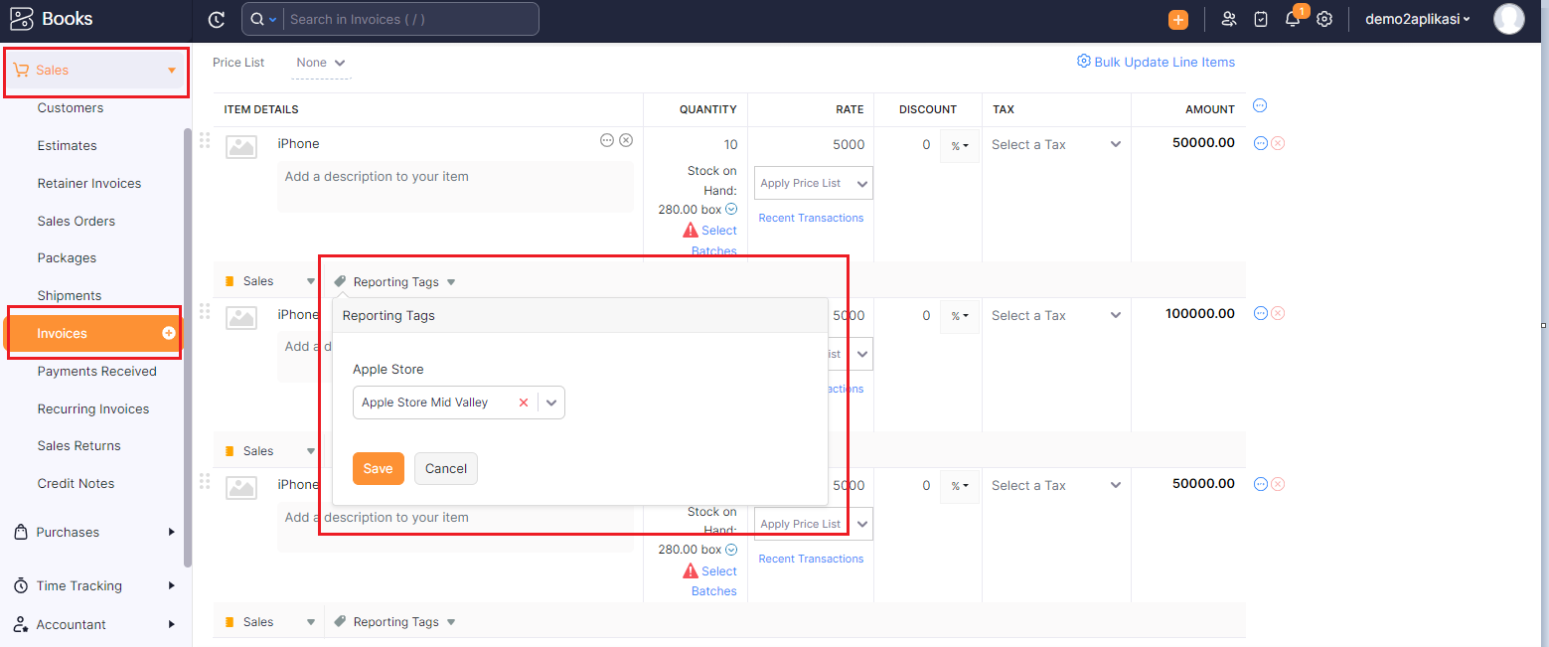Clear the first iPhone item with circled X
Image resolution: width=1549 pixels, height=647 pixels.
[626, 140]
